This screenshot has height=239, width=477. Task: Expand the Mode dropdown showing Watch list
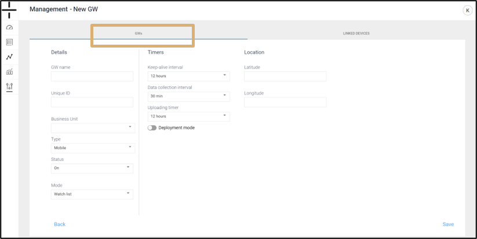coord(92,194)
